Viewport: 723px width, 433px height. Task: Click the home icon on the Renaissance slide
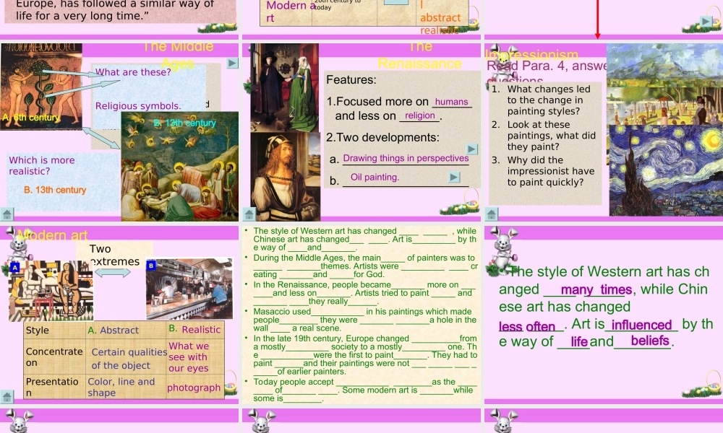point(249,214)
